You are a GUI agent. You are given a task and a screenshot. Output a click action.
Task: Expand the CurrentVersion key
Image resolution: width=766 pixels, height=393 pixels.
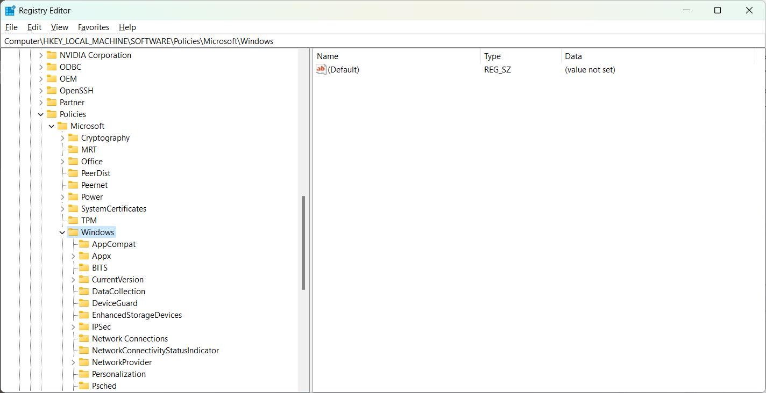73,280
